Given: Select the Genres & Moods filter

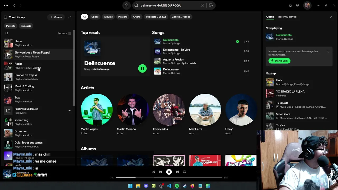Looking at the screenshot, I should point(181,17).
